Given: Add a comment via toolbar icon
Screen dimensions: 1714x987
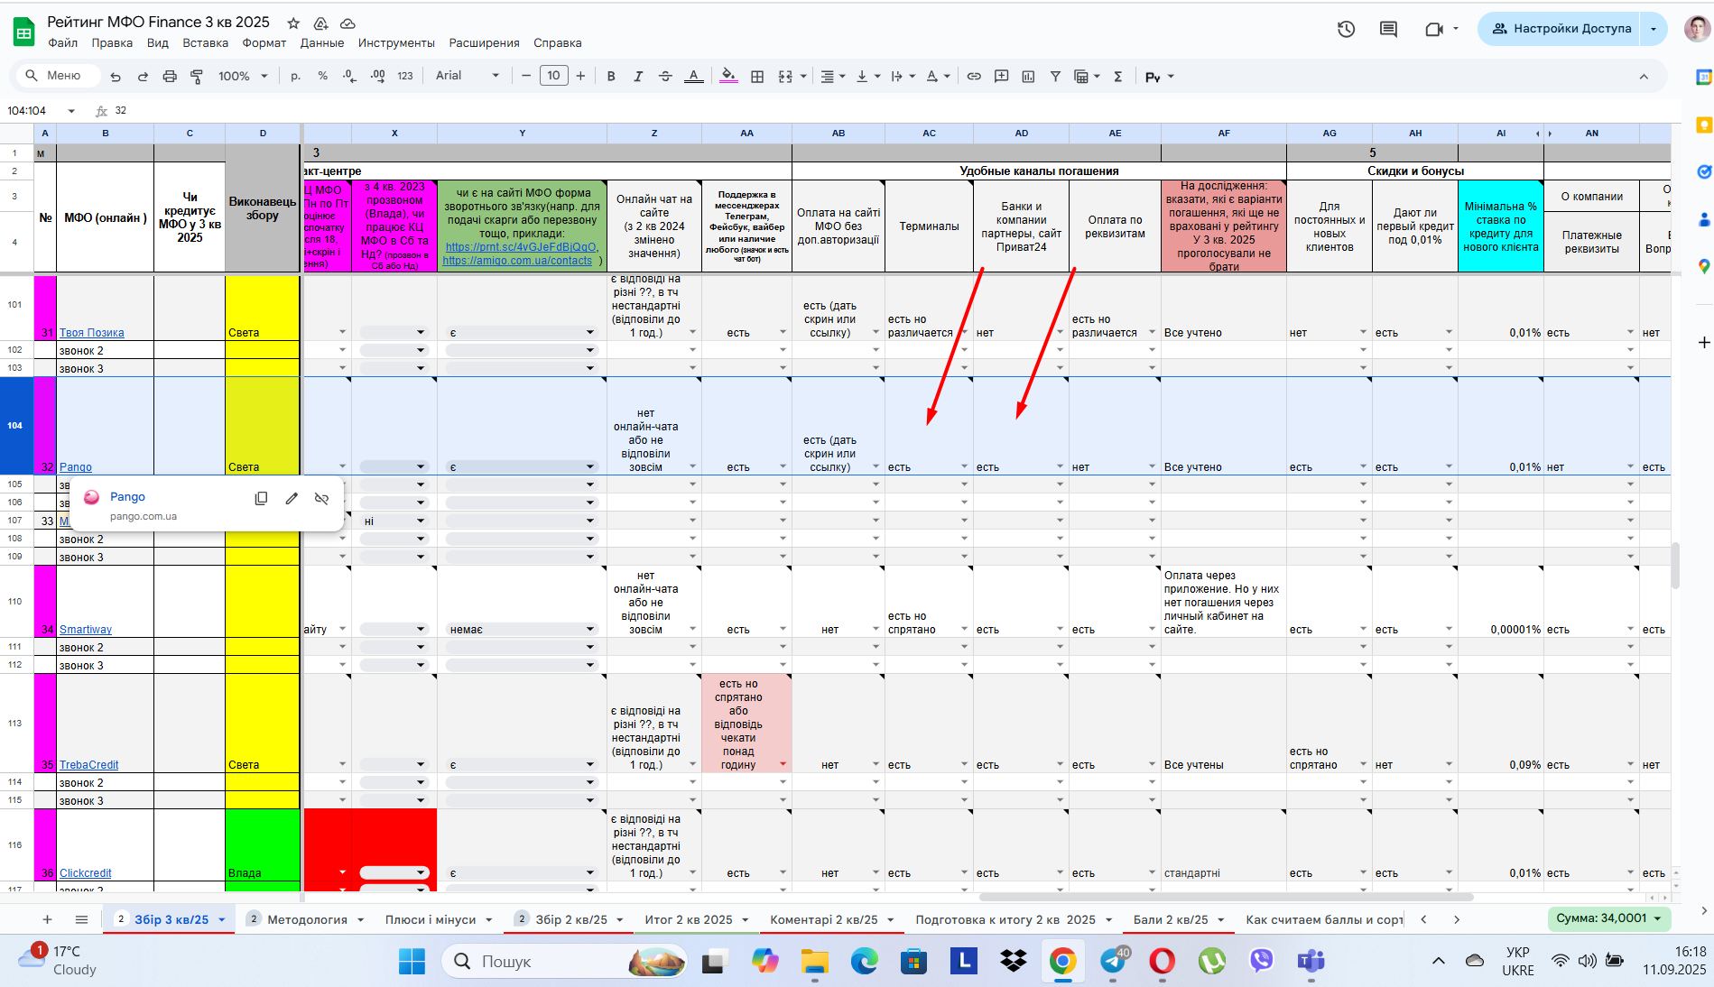Looking at the screenshot, I should point(1001,77).
